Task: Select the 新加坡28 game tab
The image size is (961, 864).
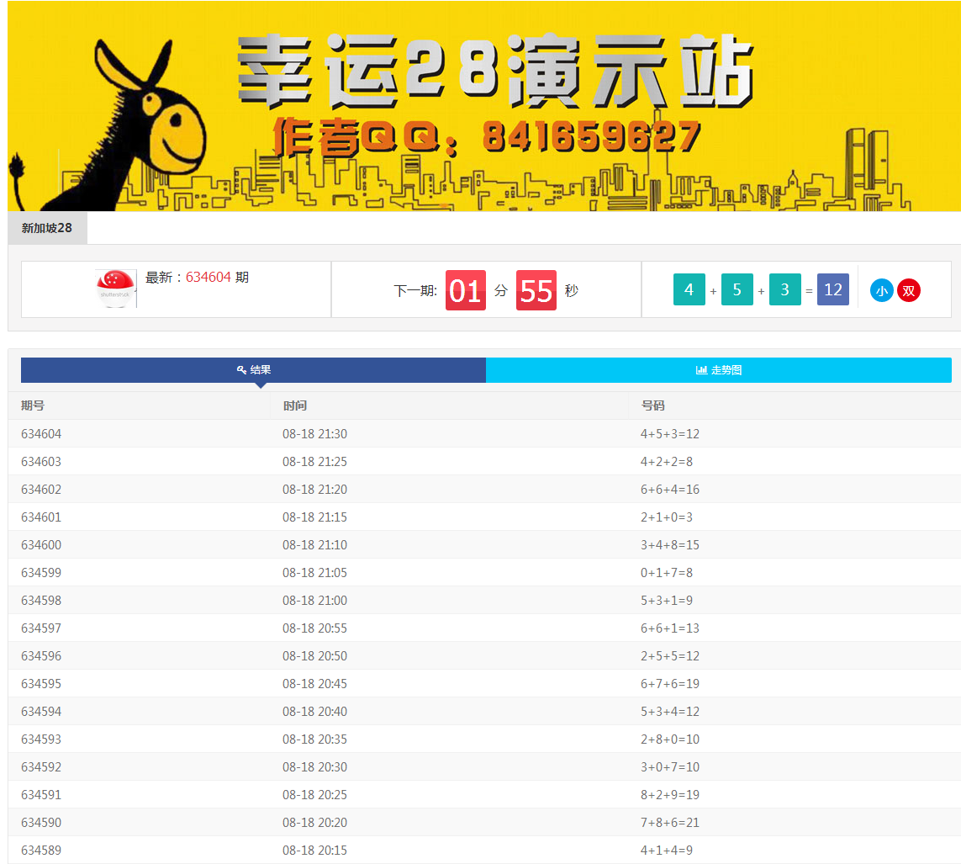Action: (x=47, y=228)
